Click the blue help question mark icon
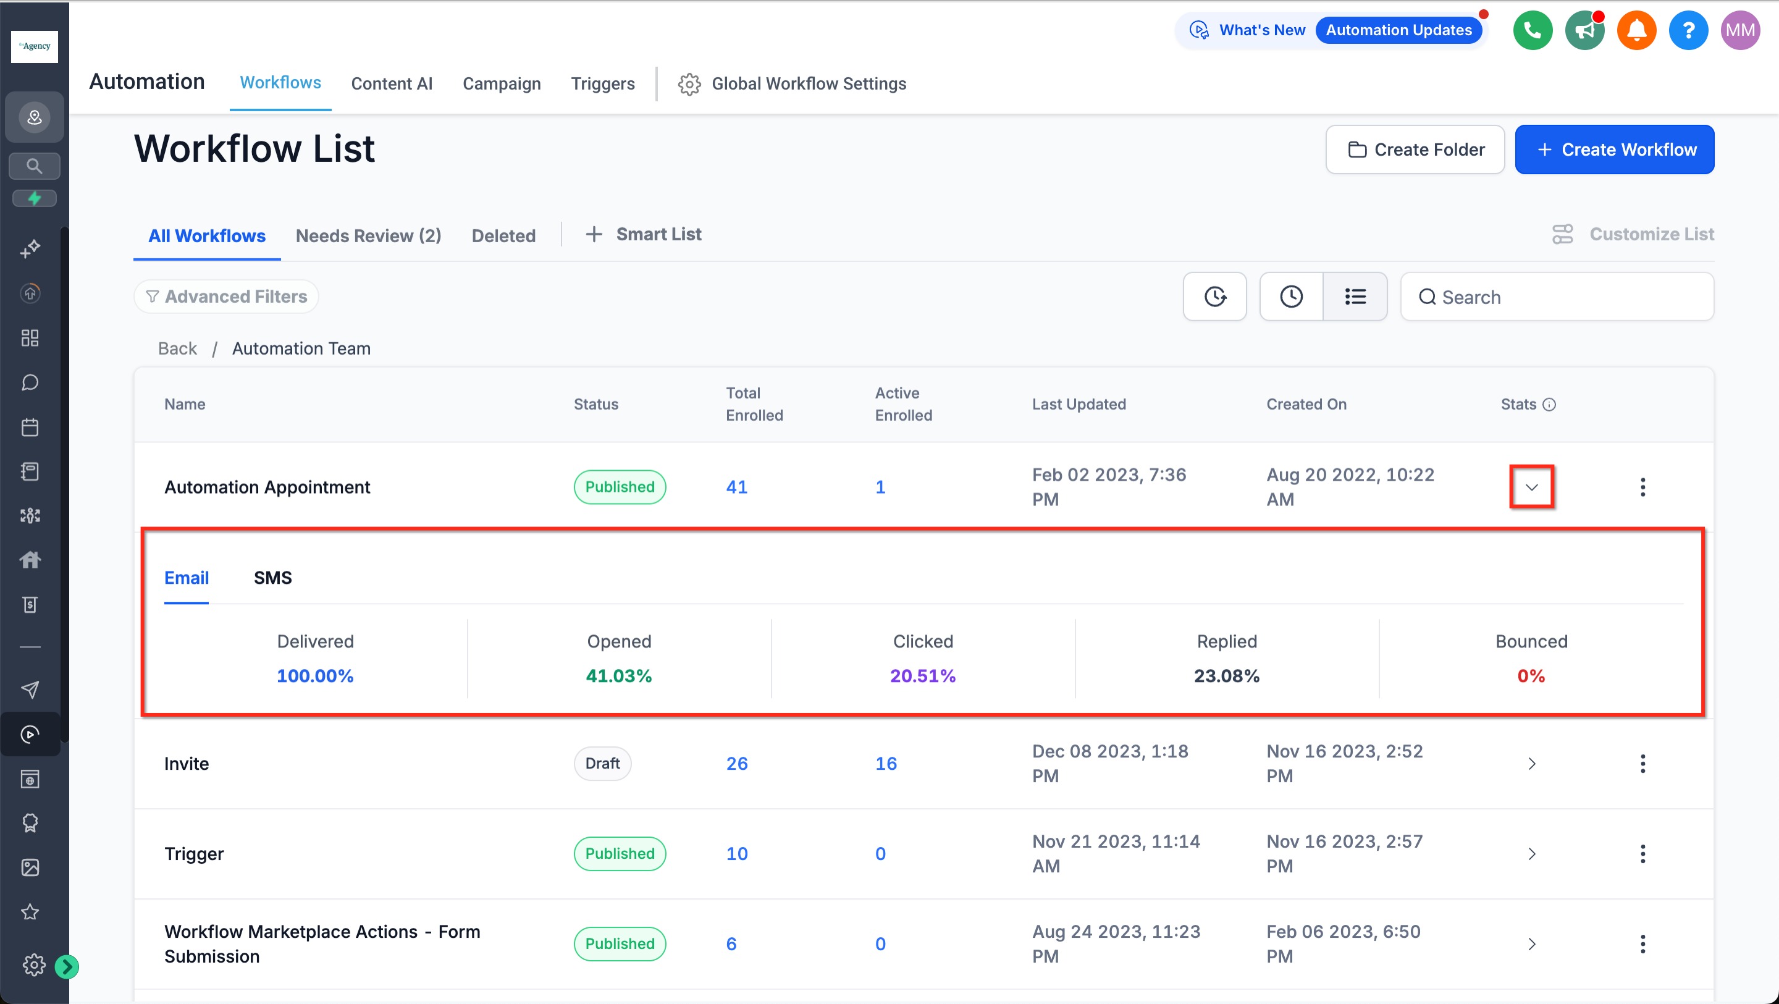This screenshot has height=1004, width=1779. tap(1688, 30)
